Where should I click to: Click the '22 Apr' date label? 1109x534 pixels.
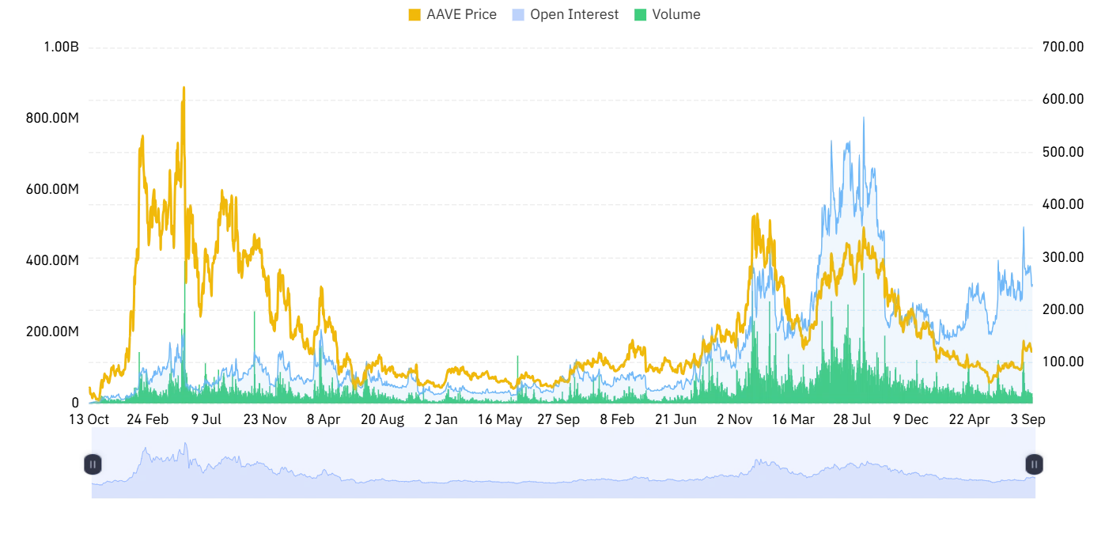pos(969,419)
